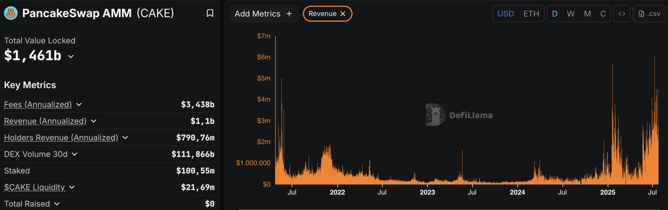Screen dimensions: 668x210
Task: Click the $1.000.000 y-axis label
Action: coord(253,163)
